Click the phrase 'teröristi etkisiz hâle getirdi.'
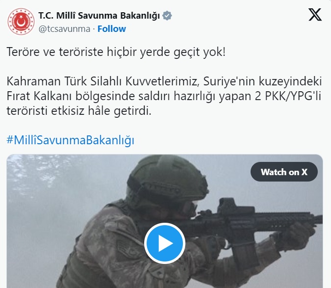Viewport: 331px width, 288px height. point(79,111)
